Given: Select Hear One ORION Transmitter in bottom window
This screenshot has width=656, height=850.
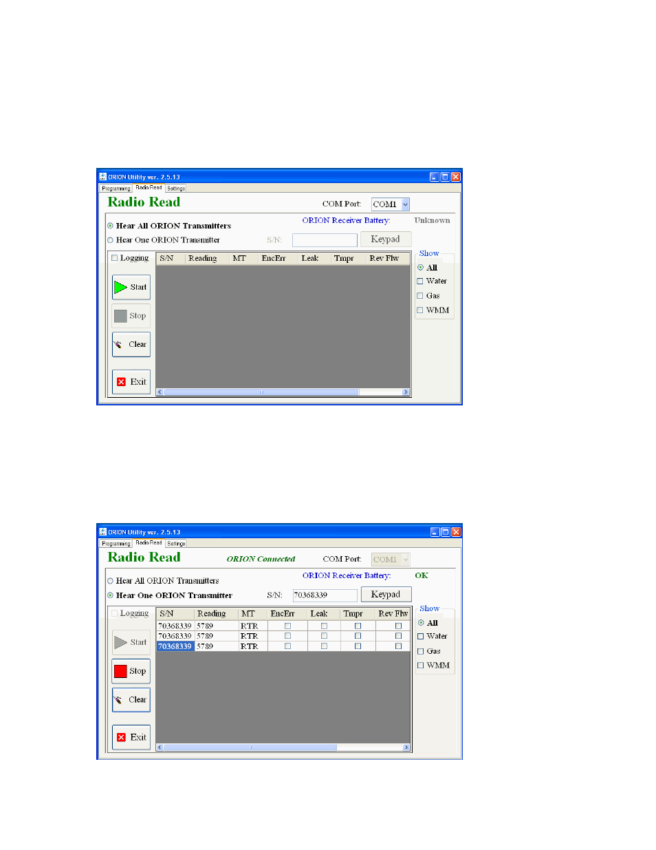Looking at the screenshot, I should [110, 595].
